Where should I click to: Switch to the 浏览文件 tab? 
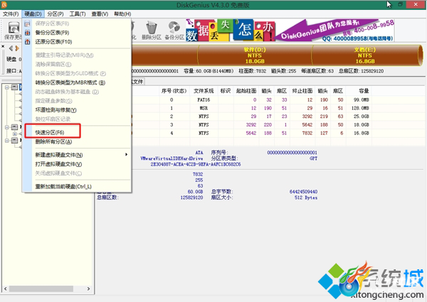click(x=137, y=82)
